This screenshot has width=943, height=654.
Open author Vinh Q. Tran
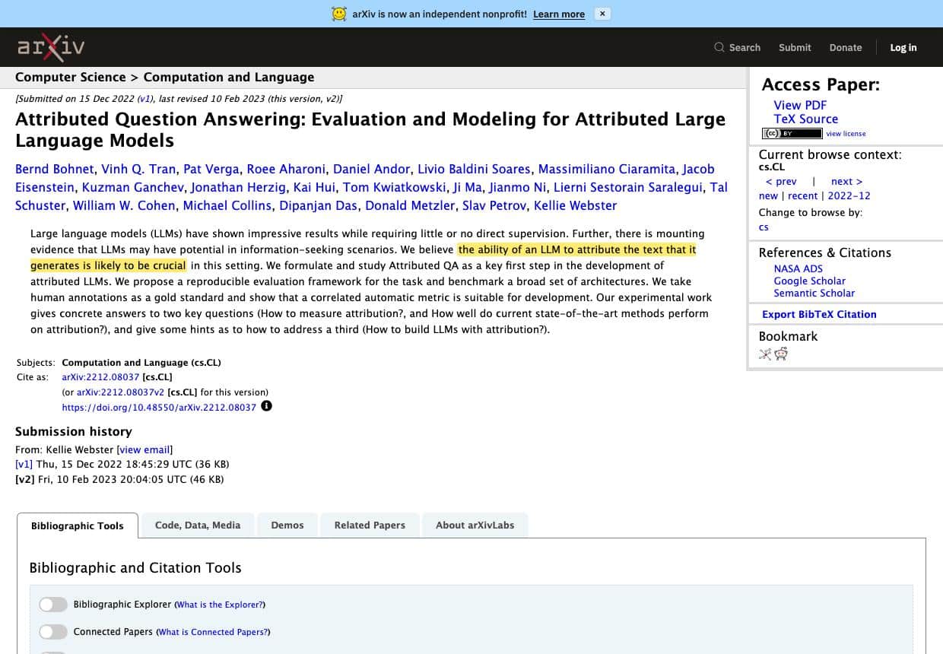138,169
